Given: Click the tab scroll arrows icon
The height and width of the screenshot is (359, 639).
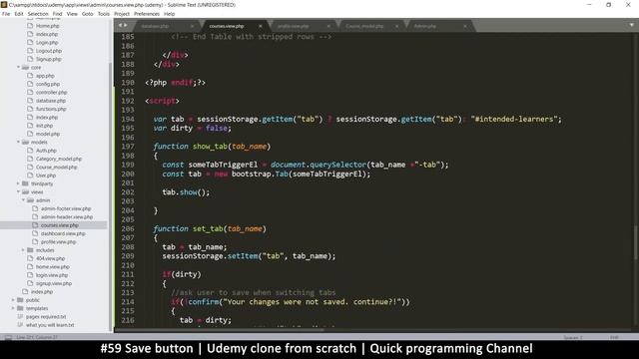Looking at the screenshot, I should (123, 25).
